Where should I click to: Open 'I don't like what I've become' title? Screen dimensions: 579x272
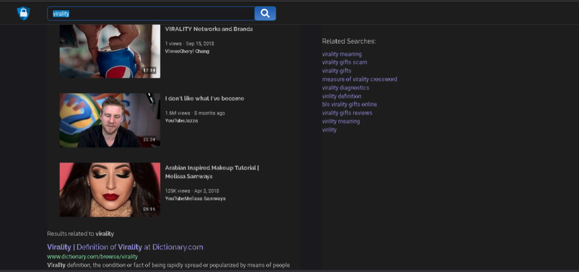[205, 98]
